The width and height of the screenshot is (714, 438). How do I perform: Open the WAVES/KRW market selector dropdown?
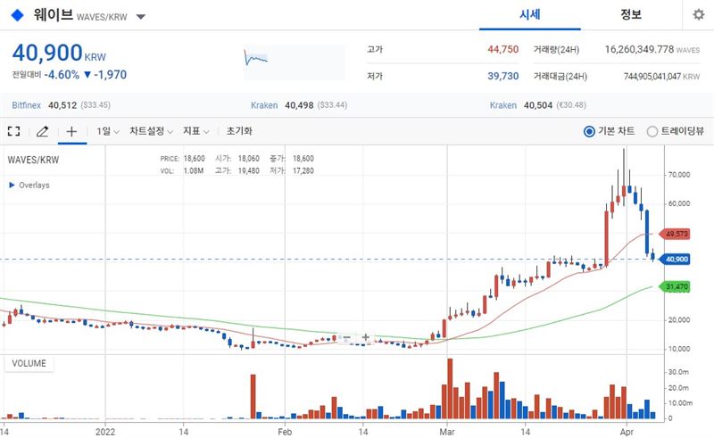[141, 17]
